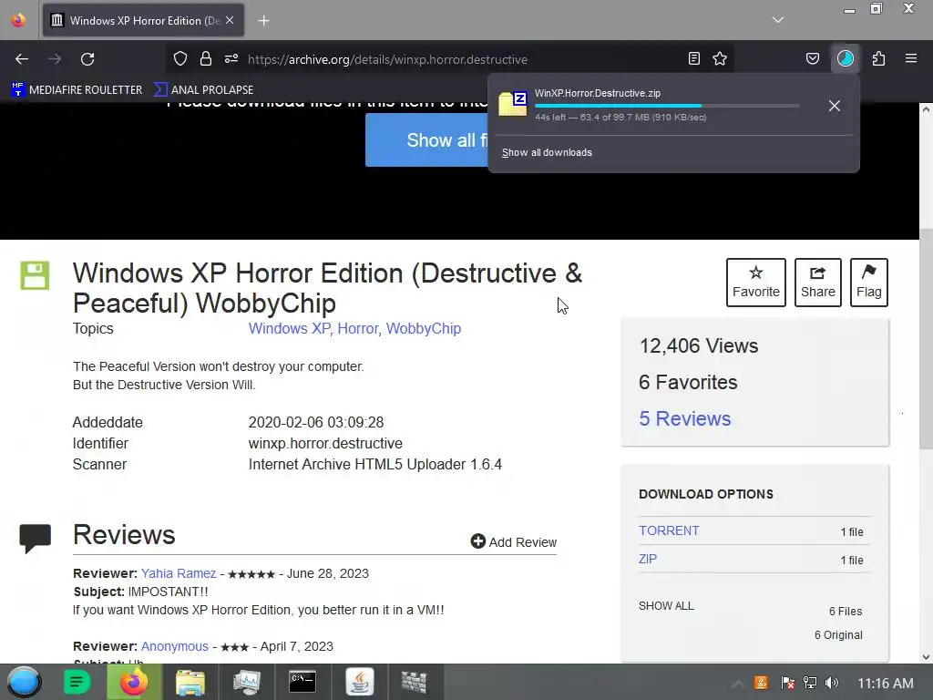Click scrollbar down arrow
Viewport: 933px width, 700px height.
coord(926,657)
